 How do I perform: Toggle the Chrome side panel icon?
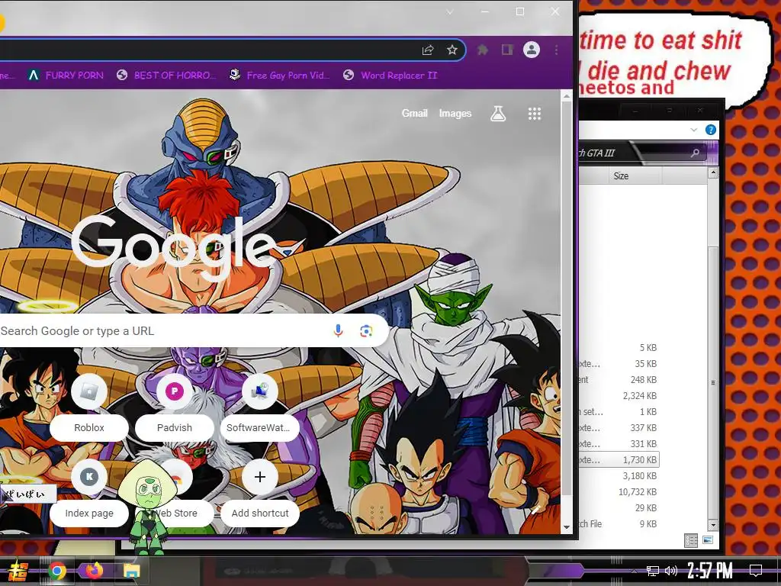[507, 50]
